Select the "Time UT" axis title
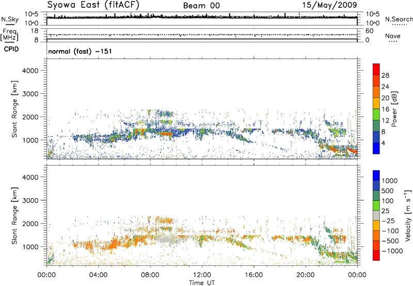The height and width of the screenshot is (286, 413). point(202,283)
